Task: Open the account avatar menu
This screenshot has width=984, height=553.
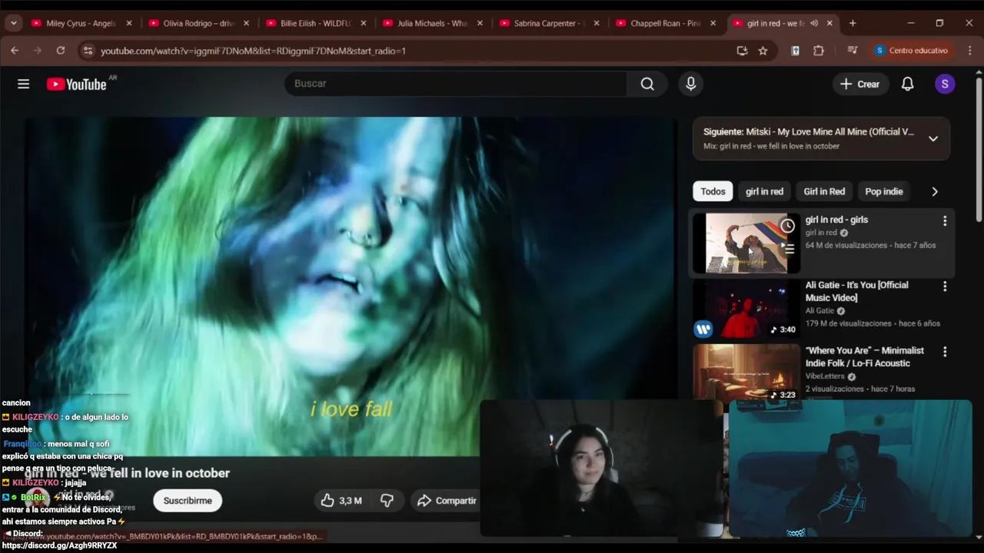Action: tap(945, 84)
